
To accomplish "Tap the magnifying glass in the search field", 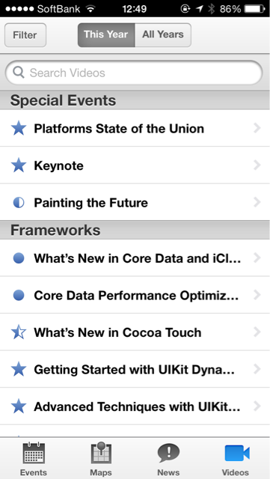I will point(19,73).
